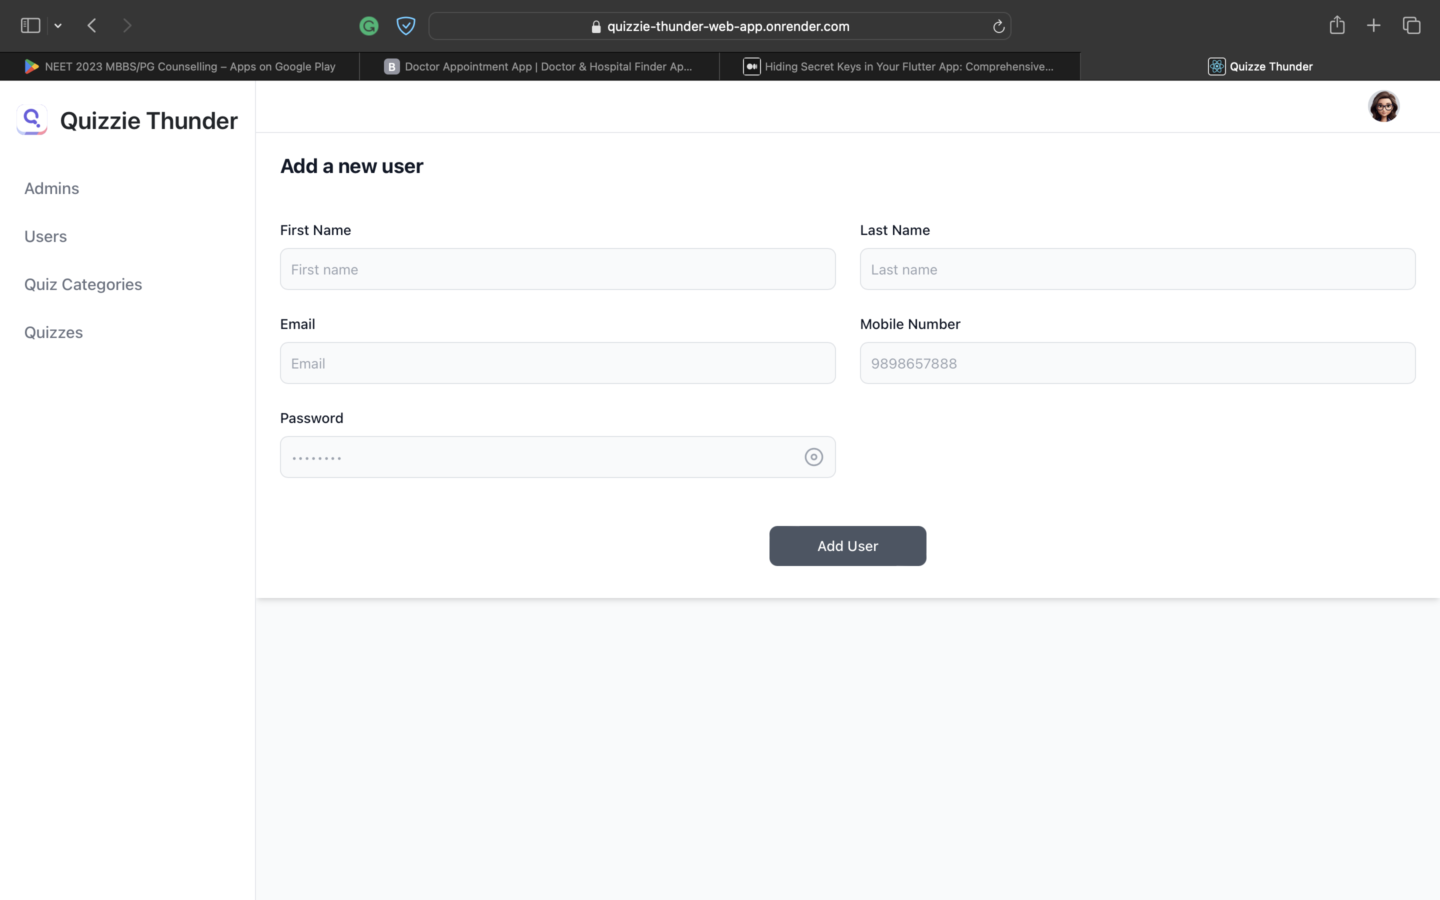
Task: Toggle password visibility with eye icon
Action: point(814,456)
